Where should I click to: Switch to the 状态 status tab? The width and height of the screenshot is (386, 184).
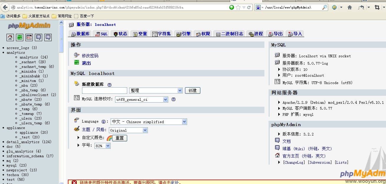120,34
